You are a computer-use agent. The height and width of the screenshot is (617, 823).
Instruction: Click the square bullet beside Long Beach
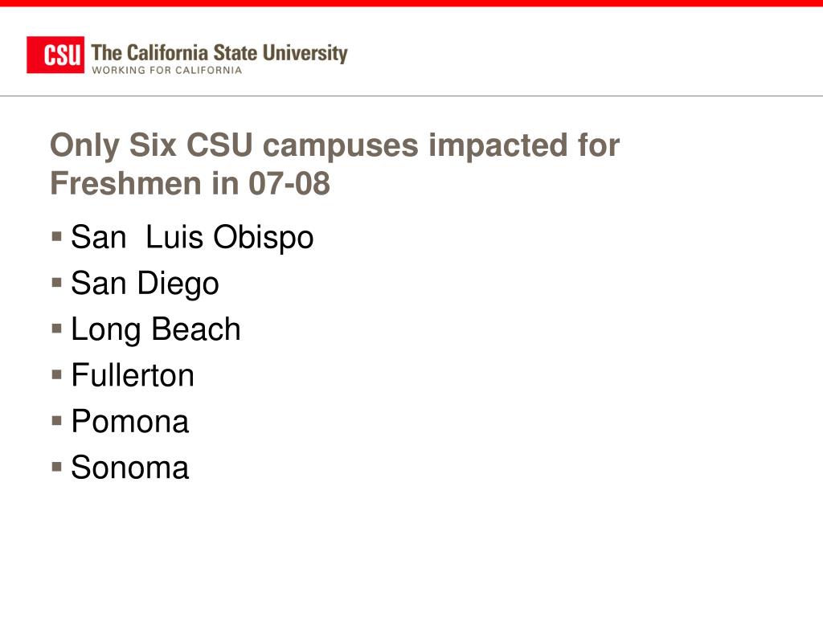[x=57, y=329]
